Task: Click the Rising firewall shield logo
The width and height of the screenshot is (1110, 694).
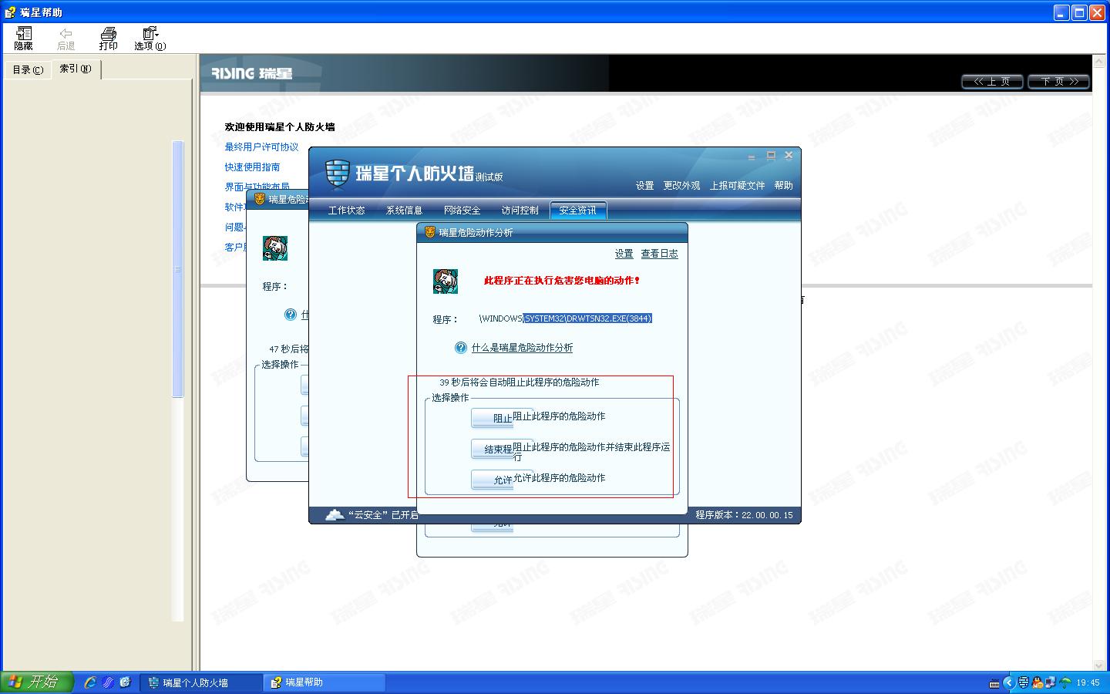Action: point(337,173)
